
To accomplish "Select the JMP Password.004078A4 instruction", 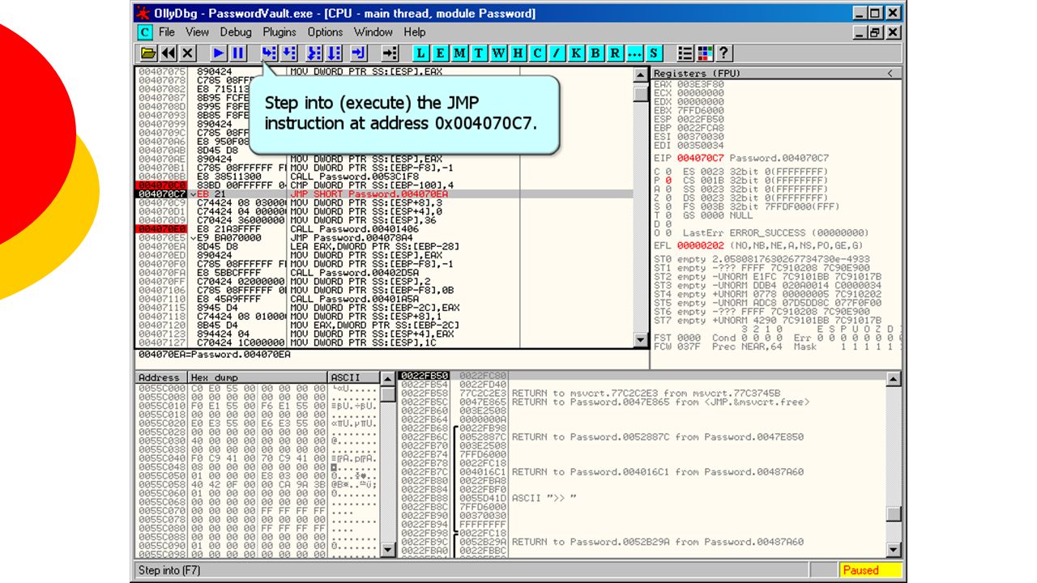I will click(x=352, y=238).
